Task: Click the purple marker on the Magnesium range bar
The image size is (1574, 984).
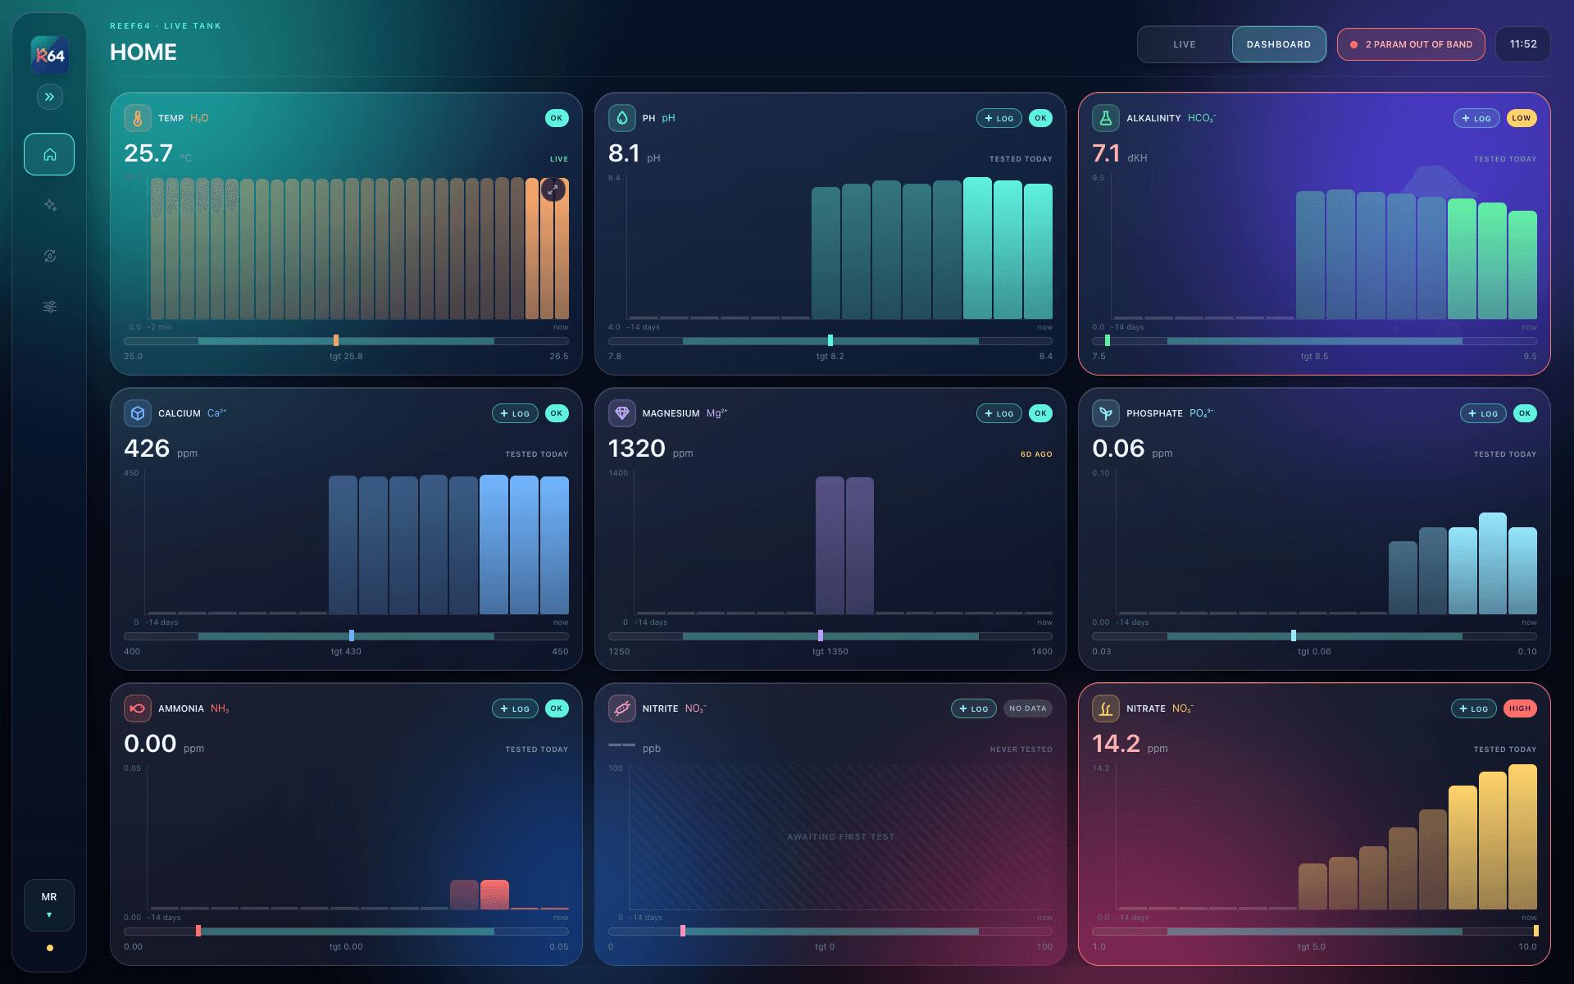Action: point(821,635)
